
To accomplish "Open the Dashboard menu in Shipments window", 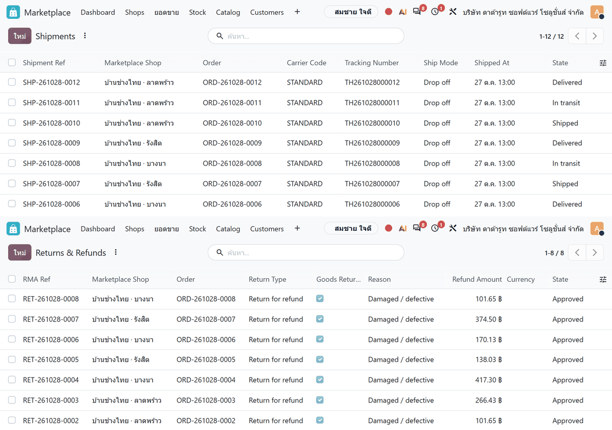I will (x=98, y=12).
